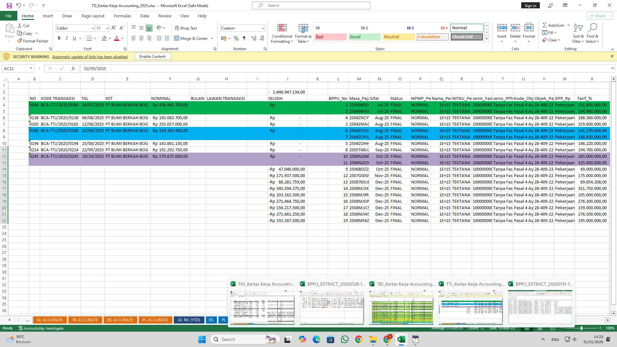
Task: Adjust the zoom level slider
Action: click(581, 328)
